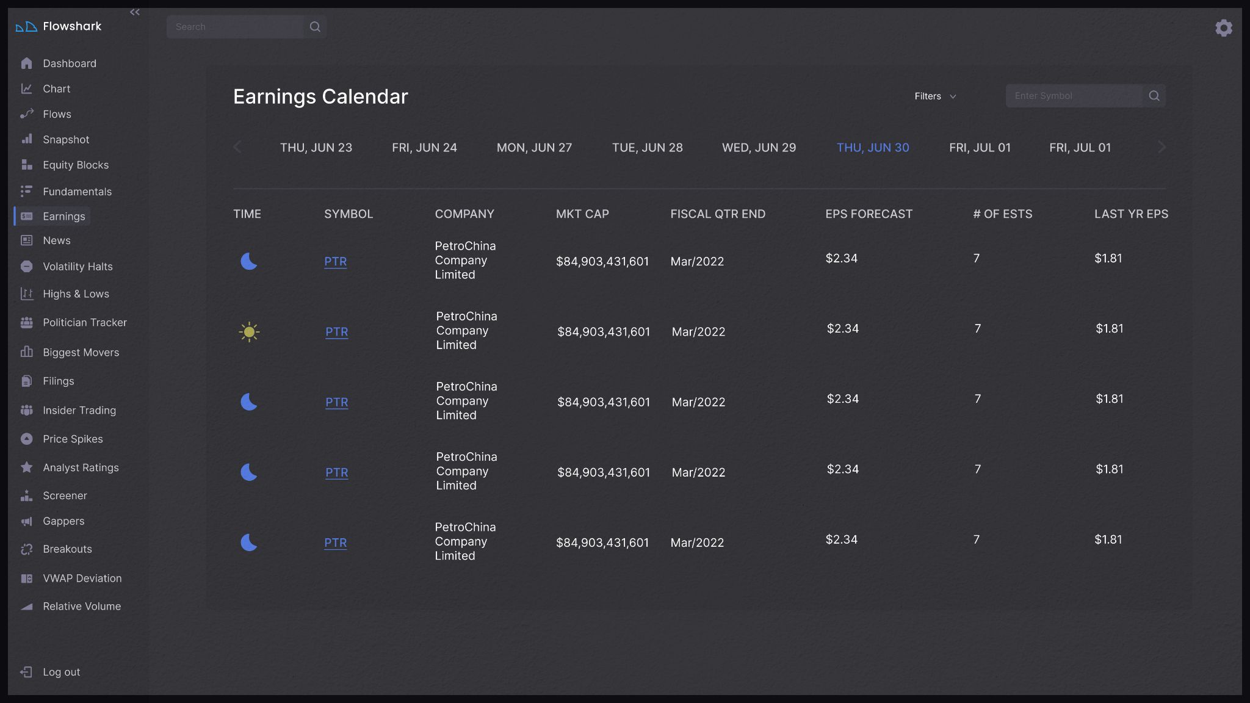Click the top search magnifier icon
Image resolution: width=1250 pixels, height=703 pixels.
(315, 27)
